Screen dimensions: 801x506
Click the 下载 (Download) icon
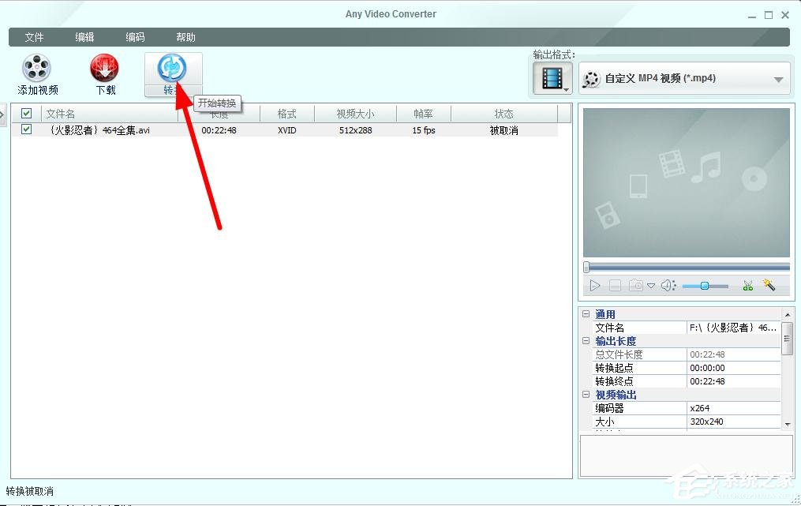click(105, 69)
